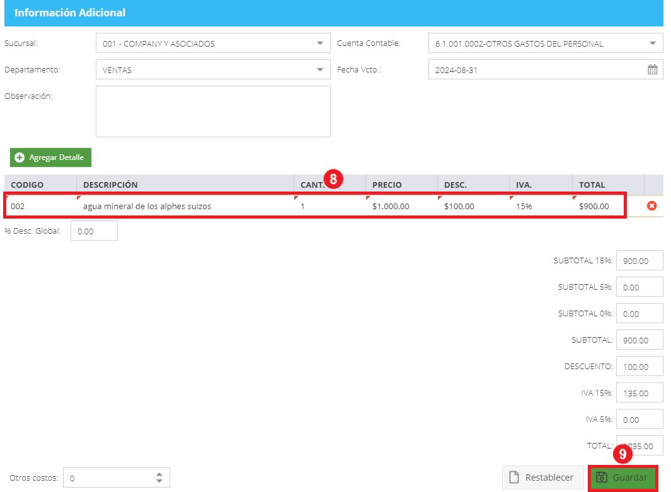Screen dimensions: 671x492
Task: Add a line with Agregar Detalle
Action: (50, 157)
